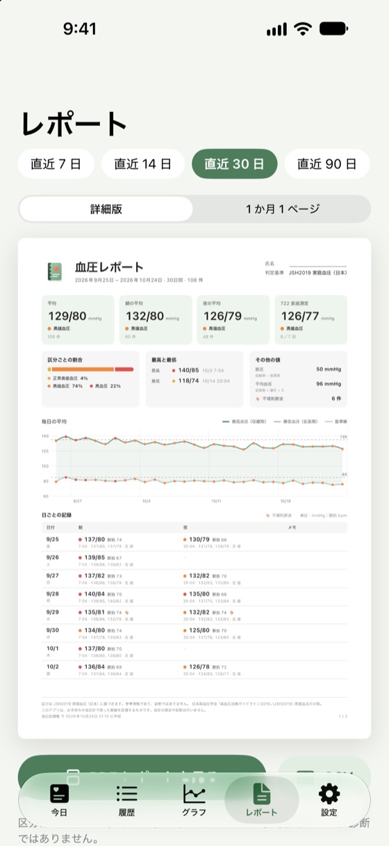This screenshot has width=389, height=846.
Task: Open the 血圧レポート page preview
Action: [x=194, y=488]
